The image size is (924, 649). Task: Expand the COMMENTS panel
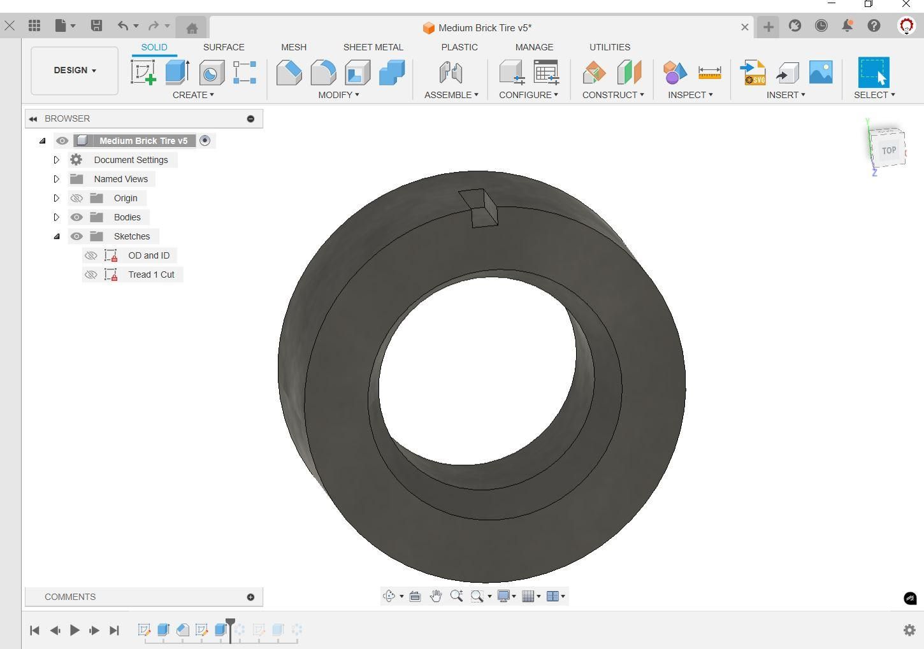point(250,597)
